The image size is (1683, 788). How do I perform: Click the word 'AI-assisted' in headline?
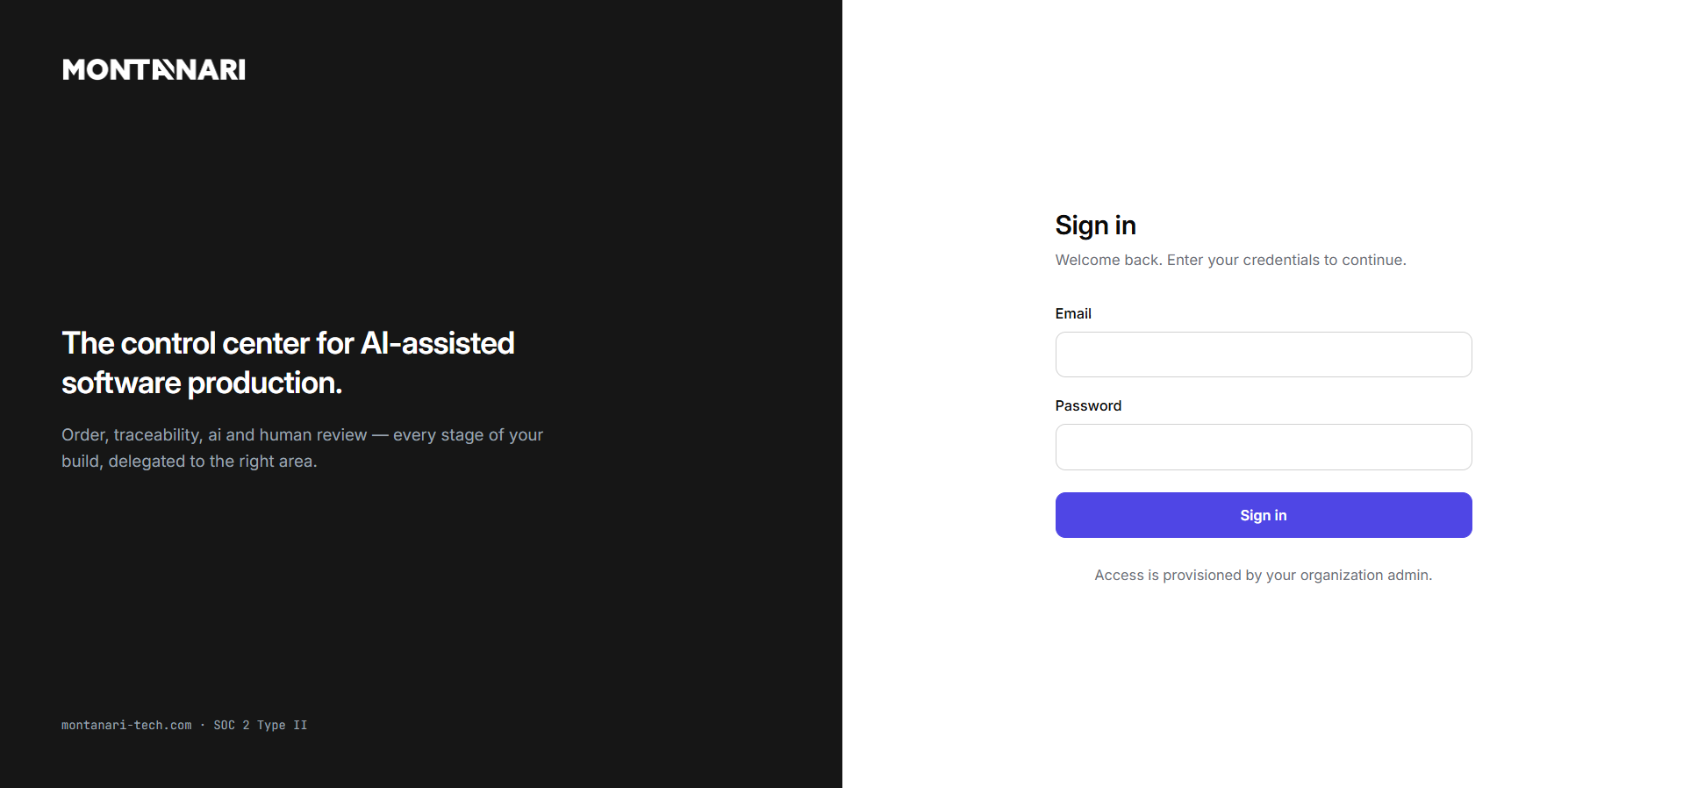(438, 343)
